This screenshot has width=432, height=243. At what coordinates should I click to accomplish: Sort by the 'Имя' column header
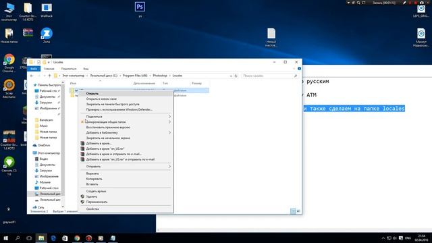pyautogui.click(x=73, y=83)
